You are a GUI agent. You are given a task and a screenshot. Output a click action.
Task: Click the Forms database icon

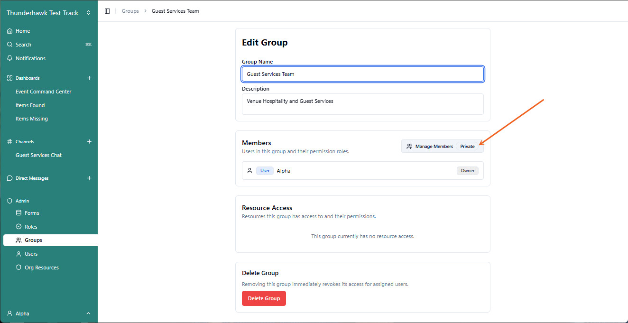click(x=18, y=213)
